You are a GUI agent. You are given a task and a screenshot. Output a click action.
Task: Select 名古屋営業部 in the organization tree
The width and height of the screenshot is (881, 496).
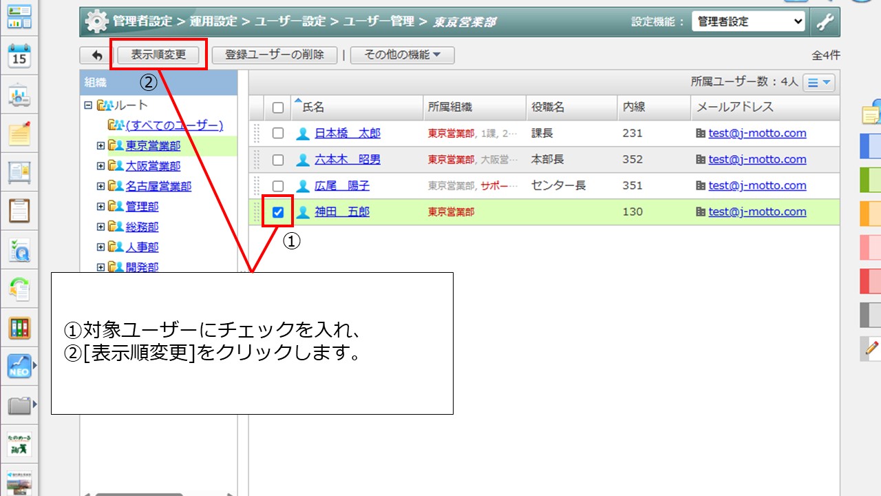[158, 186]
